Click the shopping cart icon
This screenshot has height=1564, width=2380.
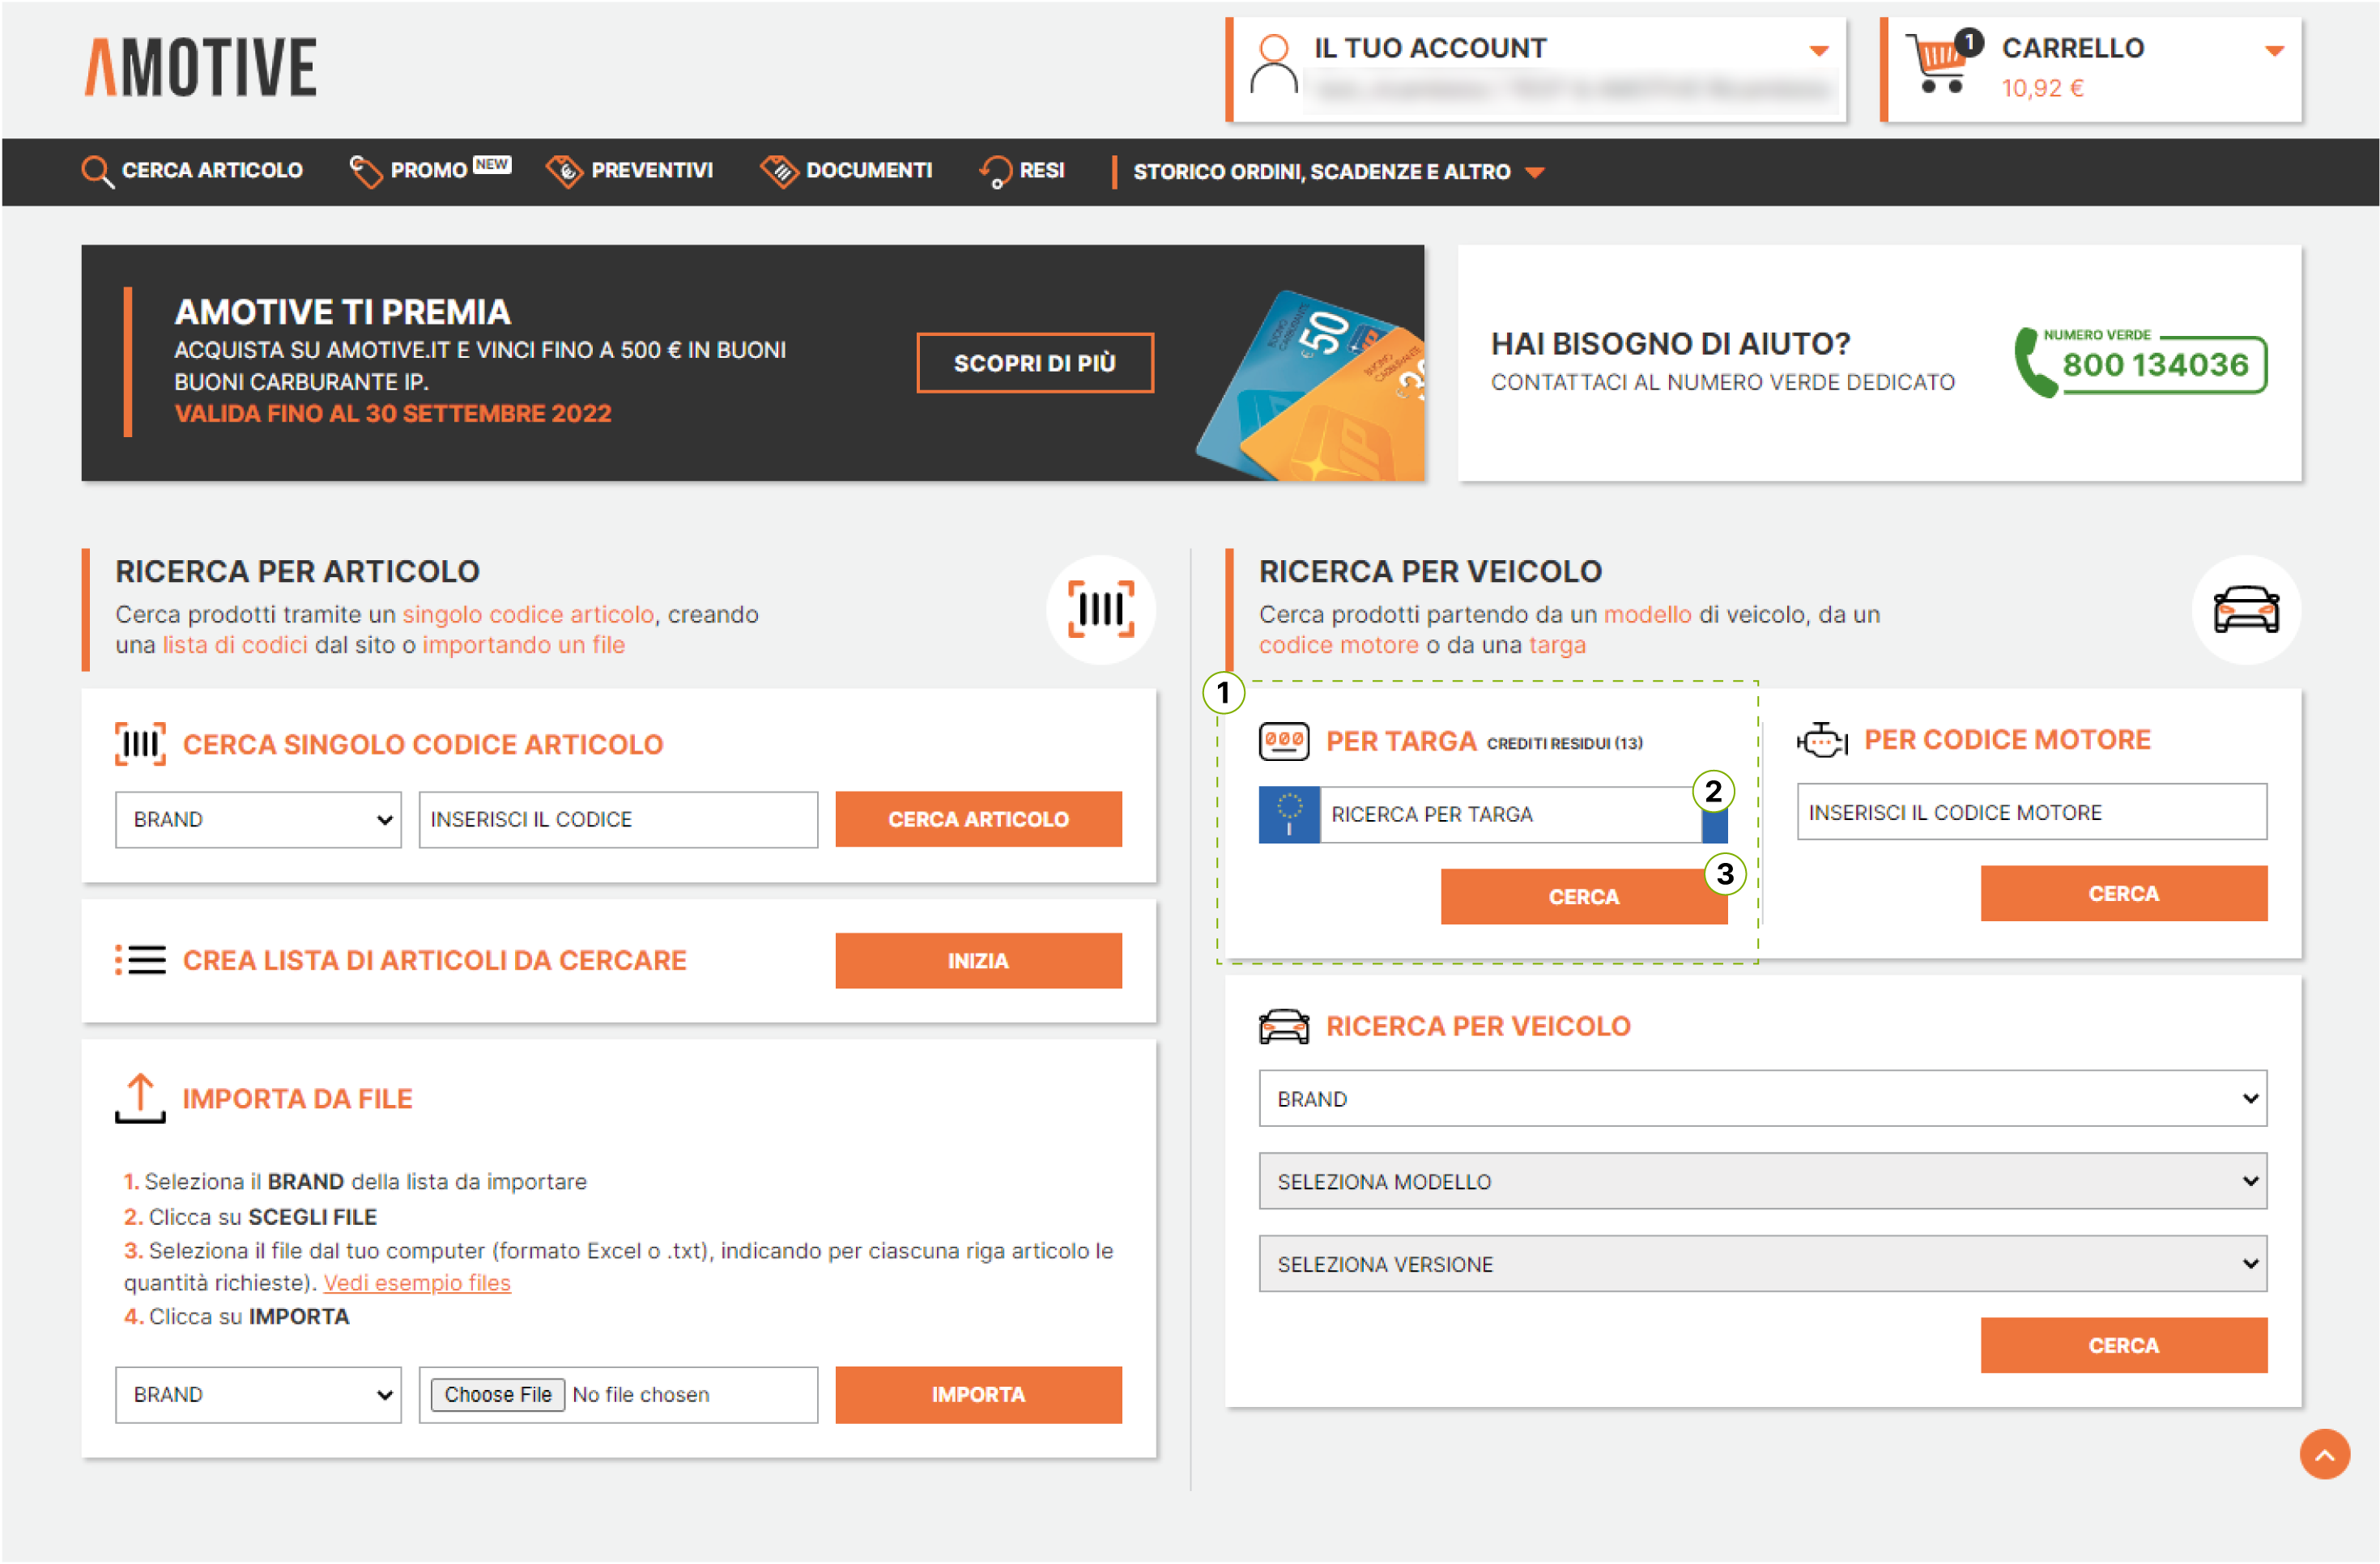tap(1938, 65)
